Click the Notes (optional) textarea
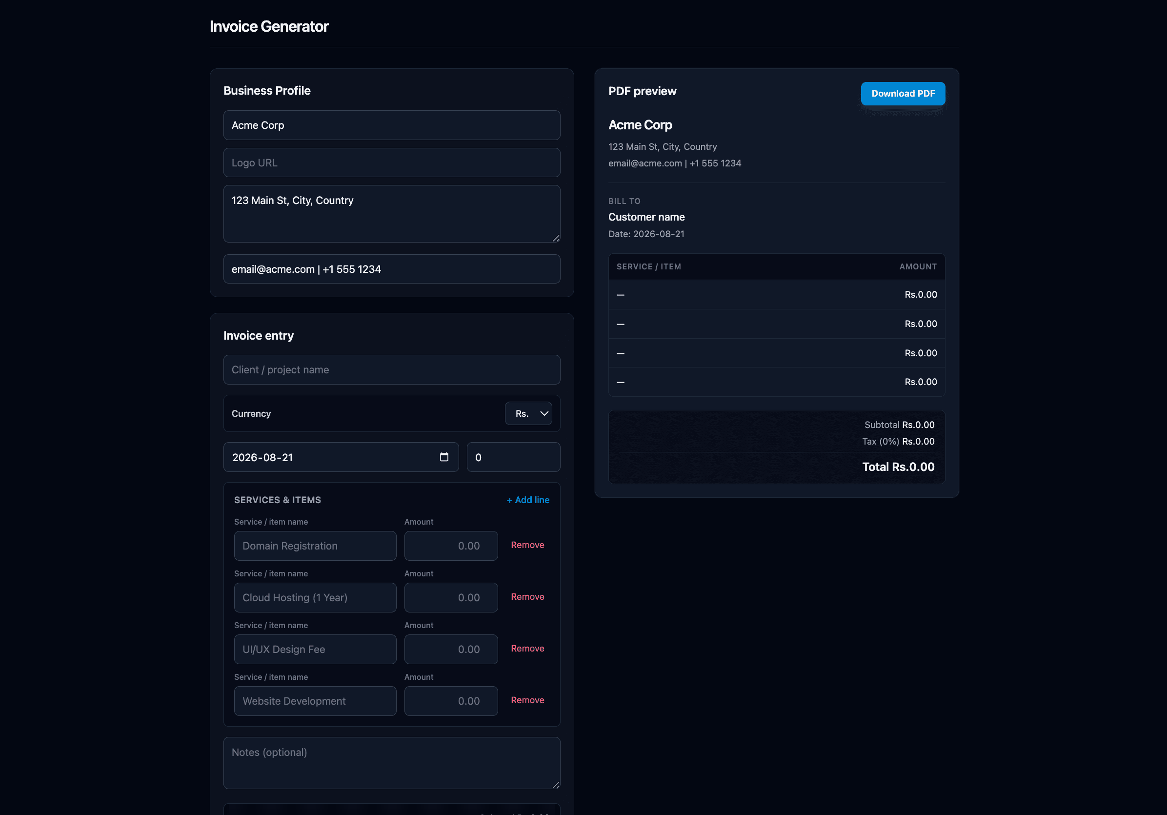 coord(391,763)
